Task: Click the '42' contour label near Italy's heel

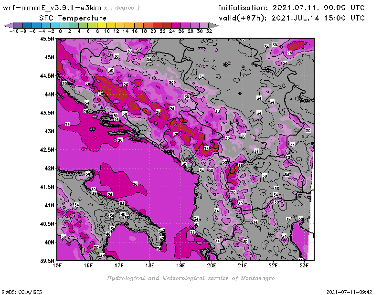Action: click(x=162, y=238)
